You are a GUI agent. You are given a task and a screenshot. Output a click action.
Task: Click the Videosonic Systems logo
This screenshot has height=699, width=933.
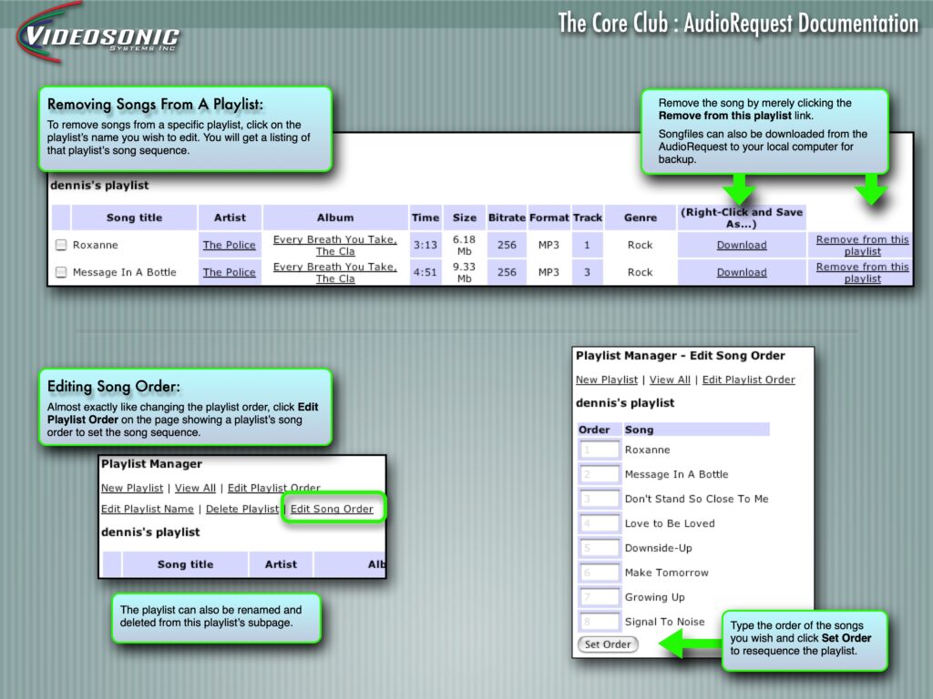[x=98, y=36]
